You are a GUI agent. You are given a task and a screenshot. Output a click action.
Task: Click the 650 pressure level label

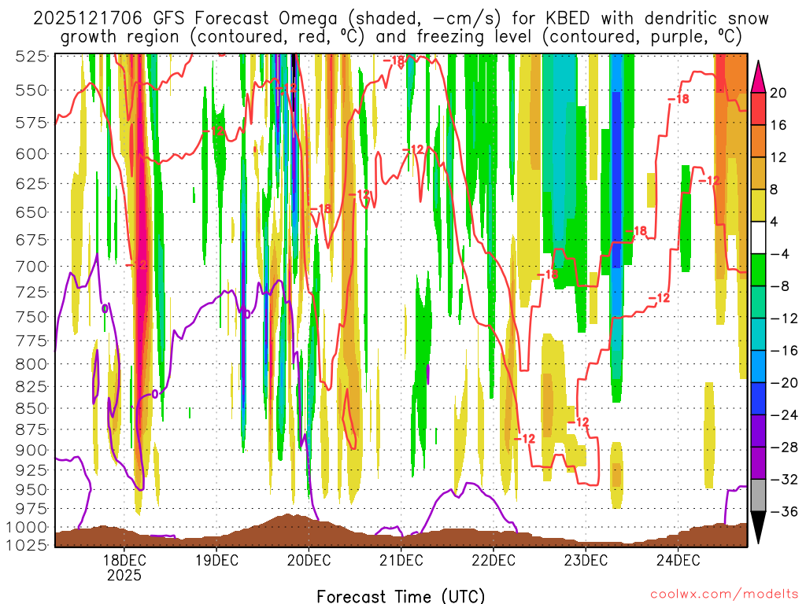[x=31, y=212]
